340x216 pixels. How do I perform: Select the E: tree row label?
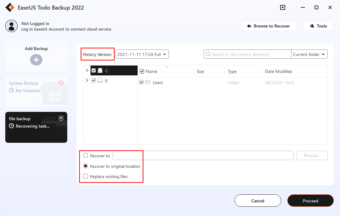[x=107, y=81]
